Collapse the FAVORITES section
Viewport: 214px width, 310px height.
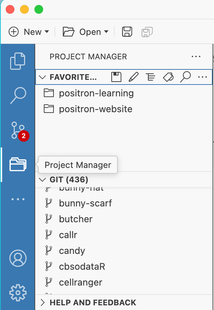pos(42,77)
